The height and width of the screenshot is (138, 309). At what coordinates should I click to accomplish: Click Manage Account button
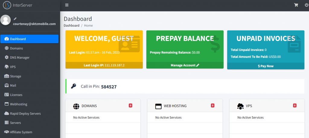pyautogui.click(x=185, y=65)
